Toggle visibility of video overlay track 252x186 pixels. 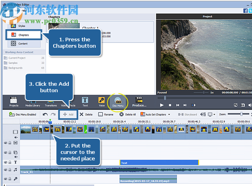click(x=6, y=152)
